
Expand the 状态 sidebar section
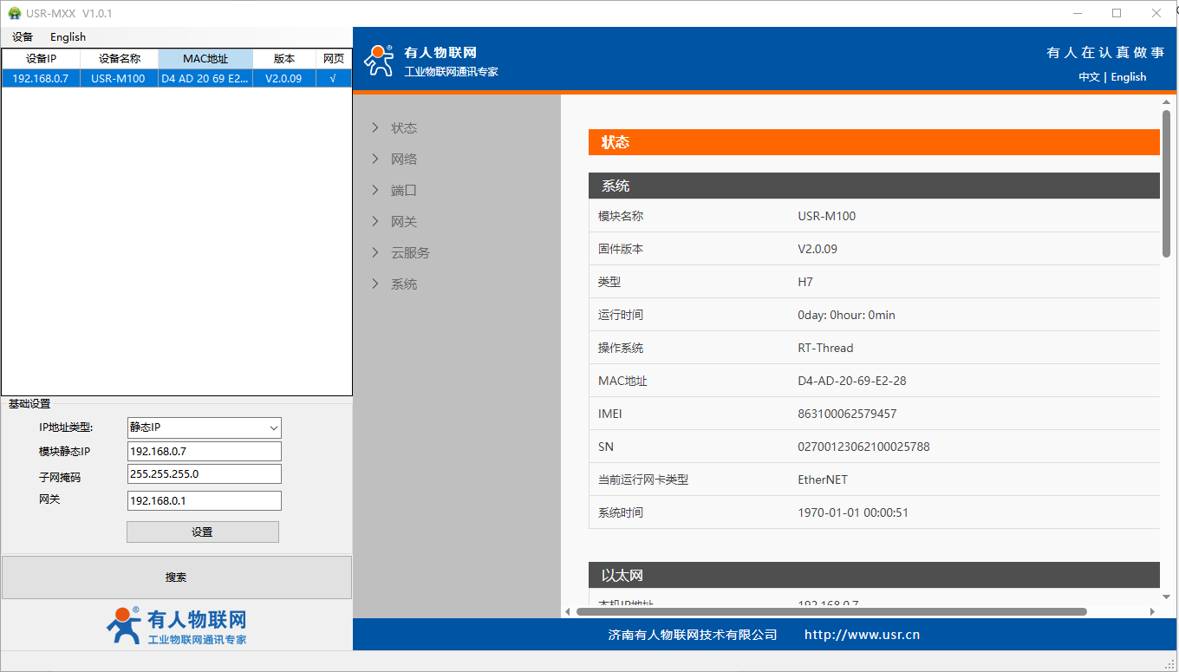click(403, 128)
